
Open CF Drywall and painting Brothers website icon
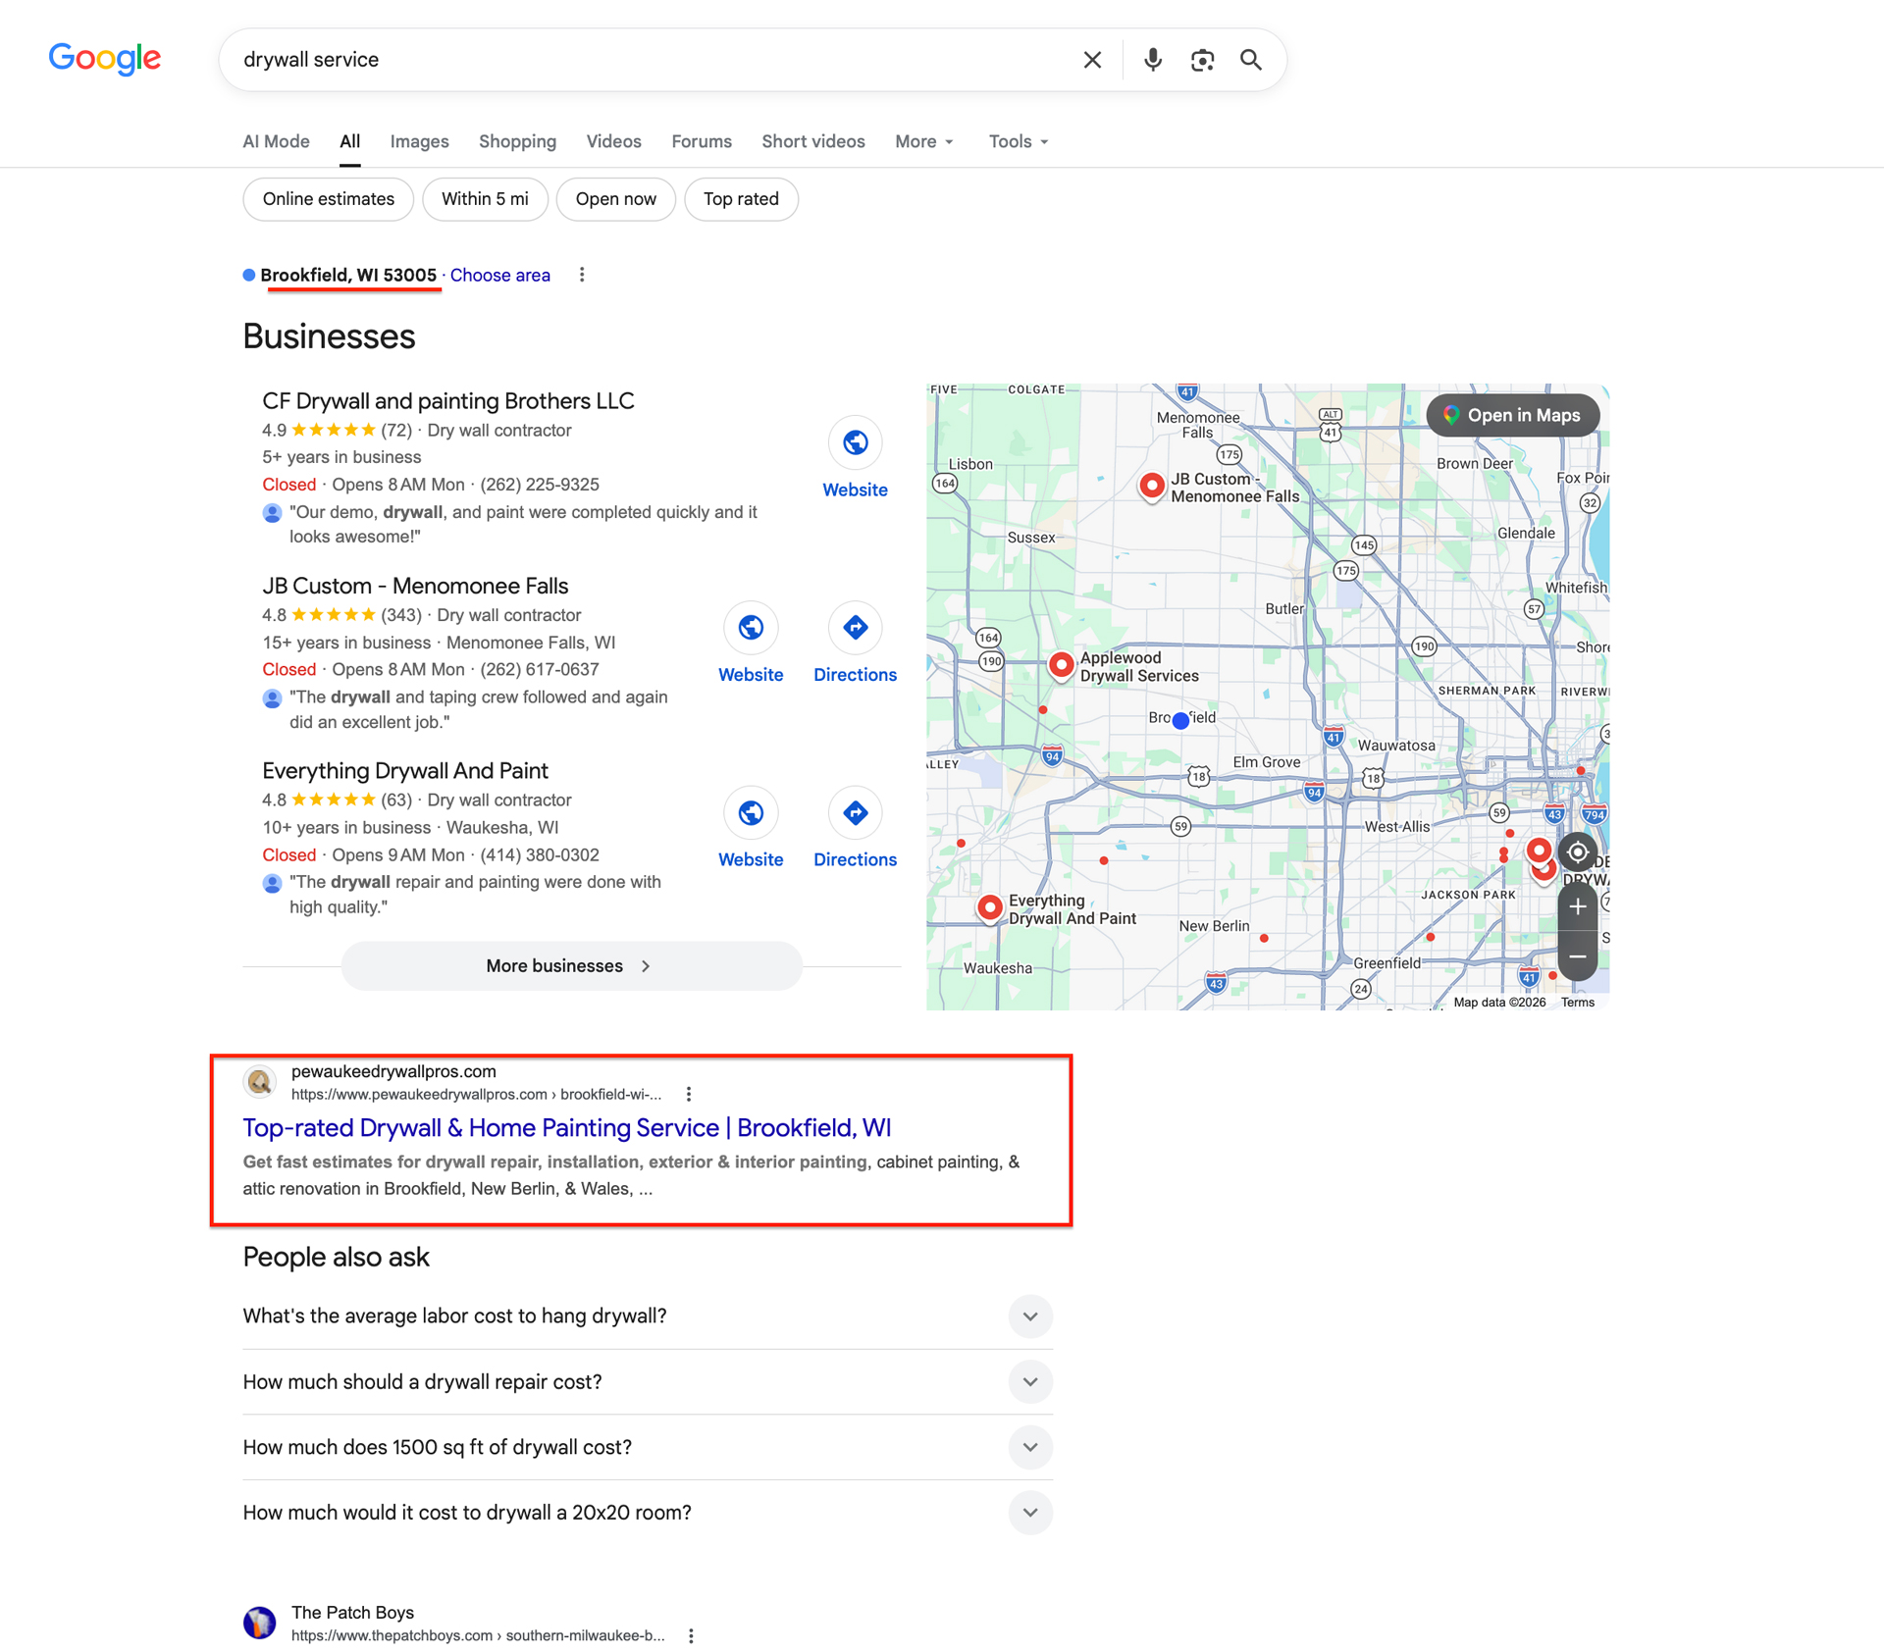coord(855,443)
